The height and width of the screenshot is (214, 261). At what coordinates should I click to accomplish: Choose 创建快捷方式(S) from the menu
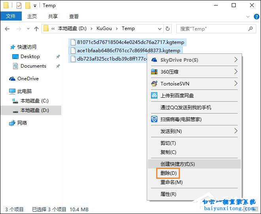[x=194, y=164]
